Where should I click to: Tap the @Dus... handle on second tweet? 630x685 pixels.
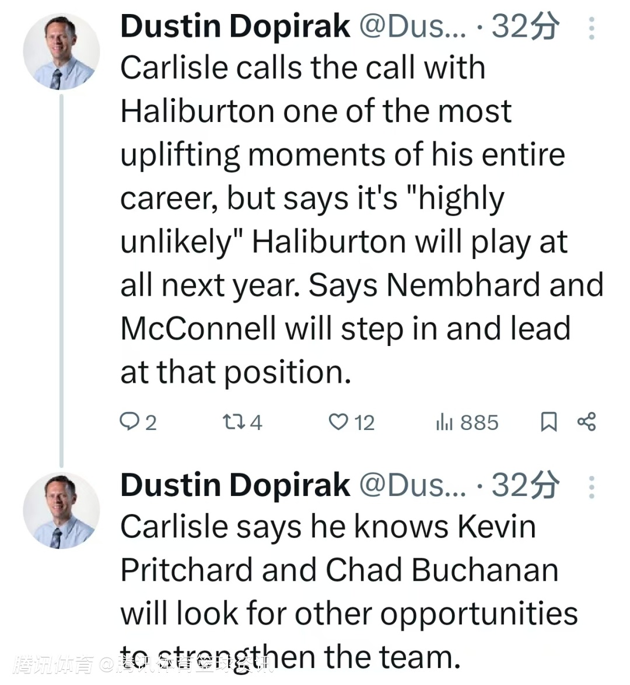click(x=412, y=485)
